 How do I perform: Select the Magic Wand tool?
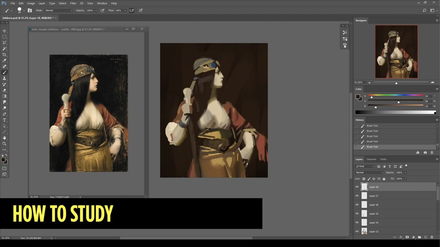(4, 49)
